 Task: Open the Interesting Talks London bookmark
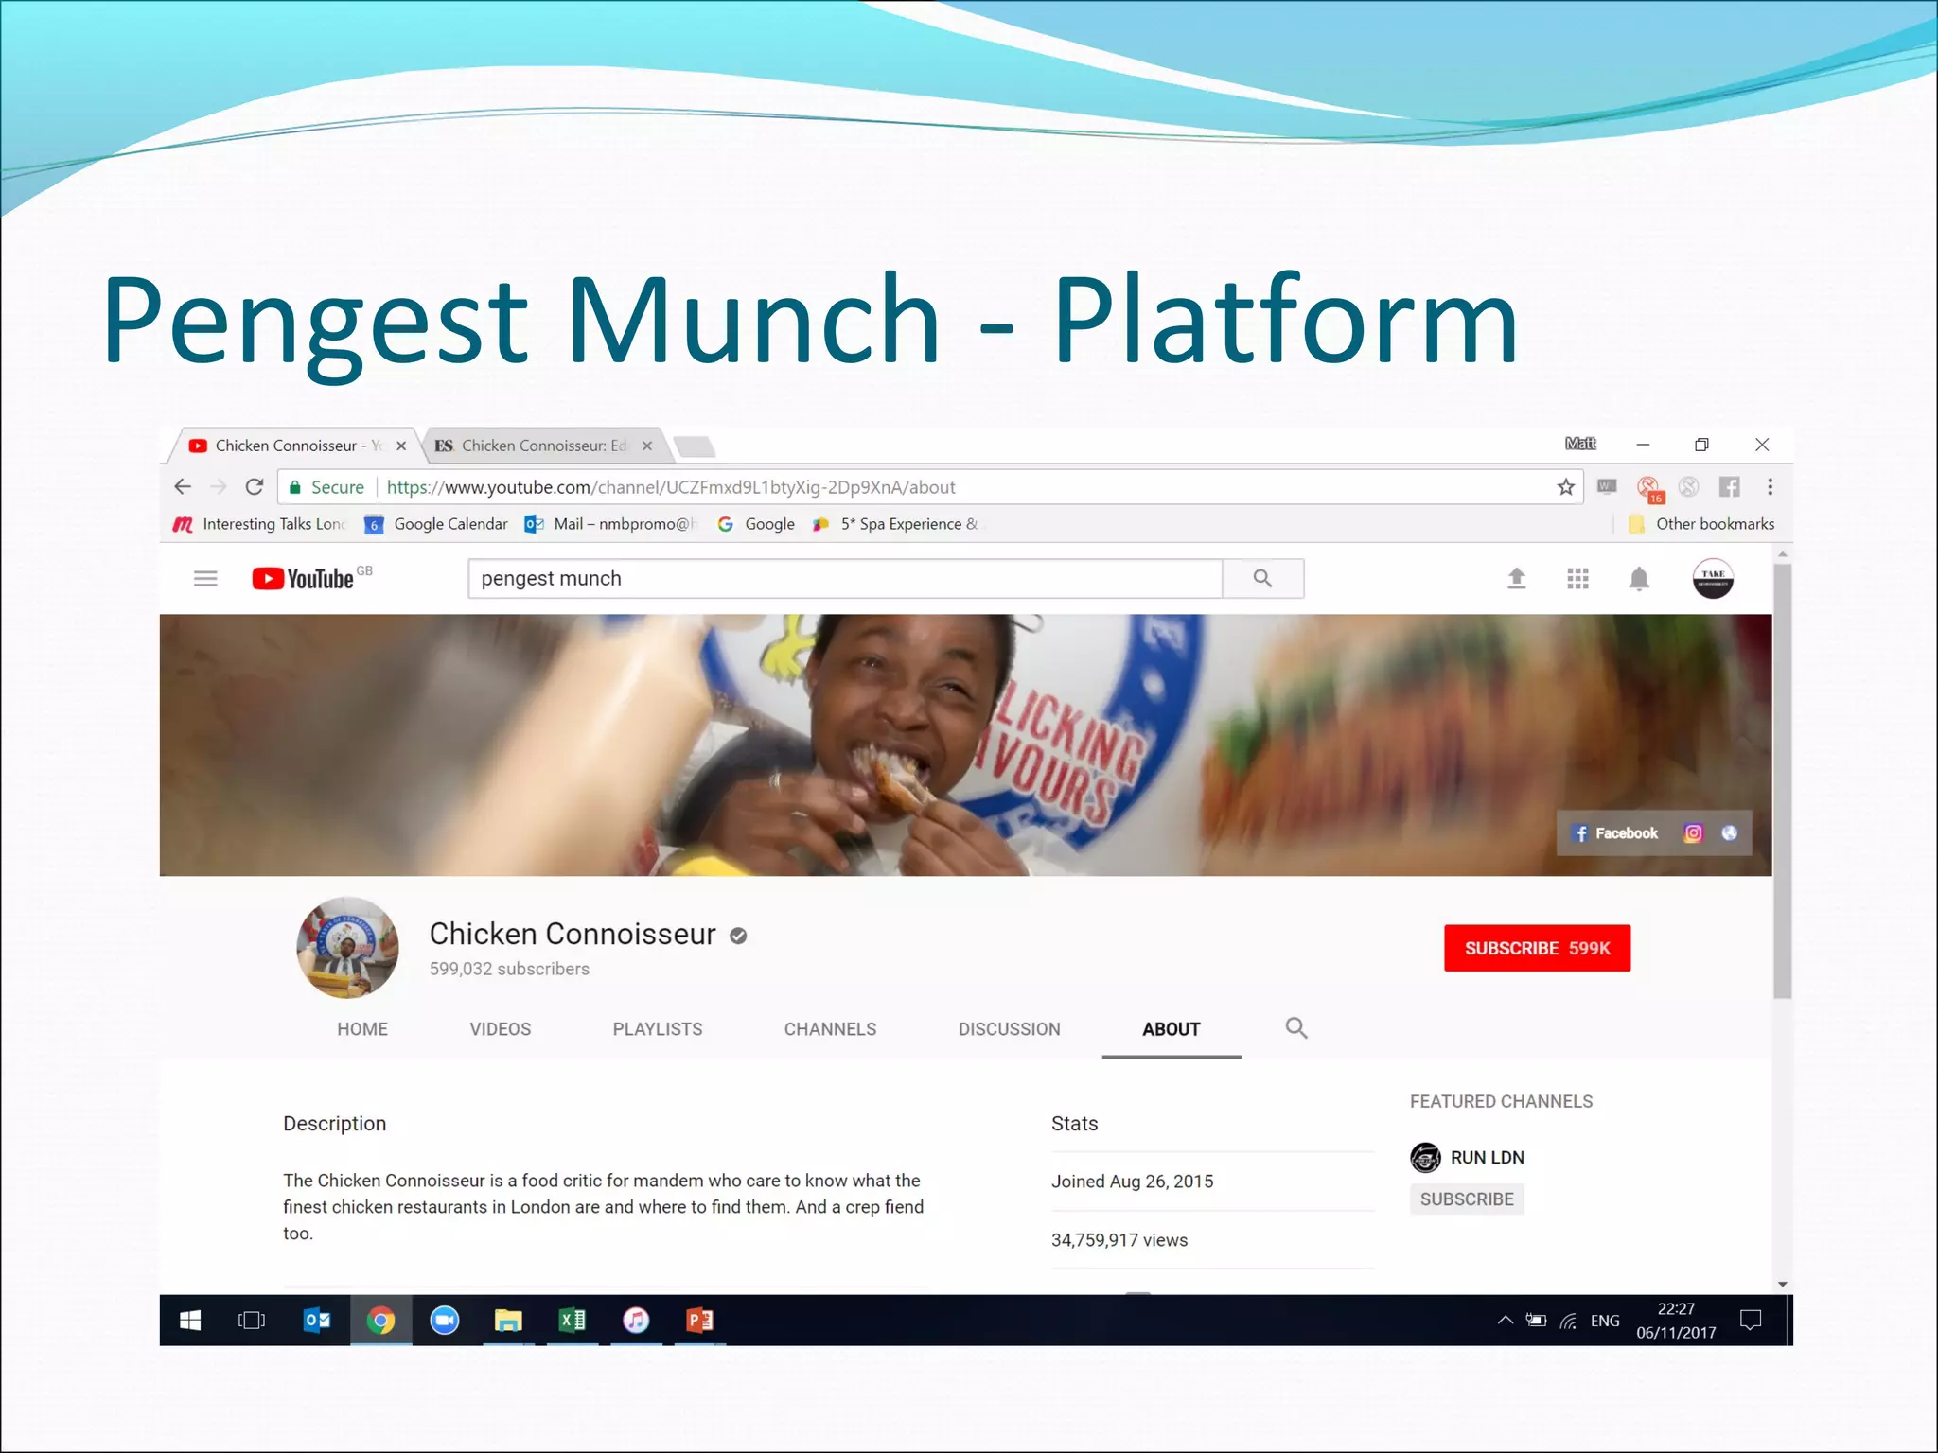(x=259, y=524)
